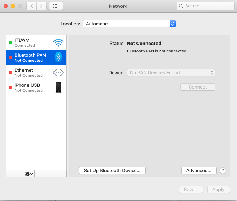This screenshot has width=237, height=201.
Task: Go back with the left chevron
Action: [x=32, y=6]
